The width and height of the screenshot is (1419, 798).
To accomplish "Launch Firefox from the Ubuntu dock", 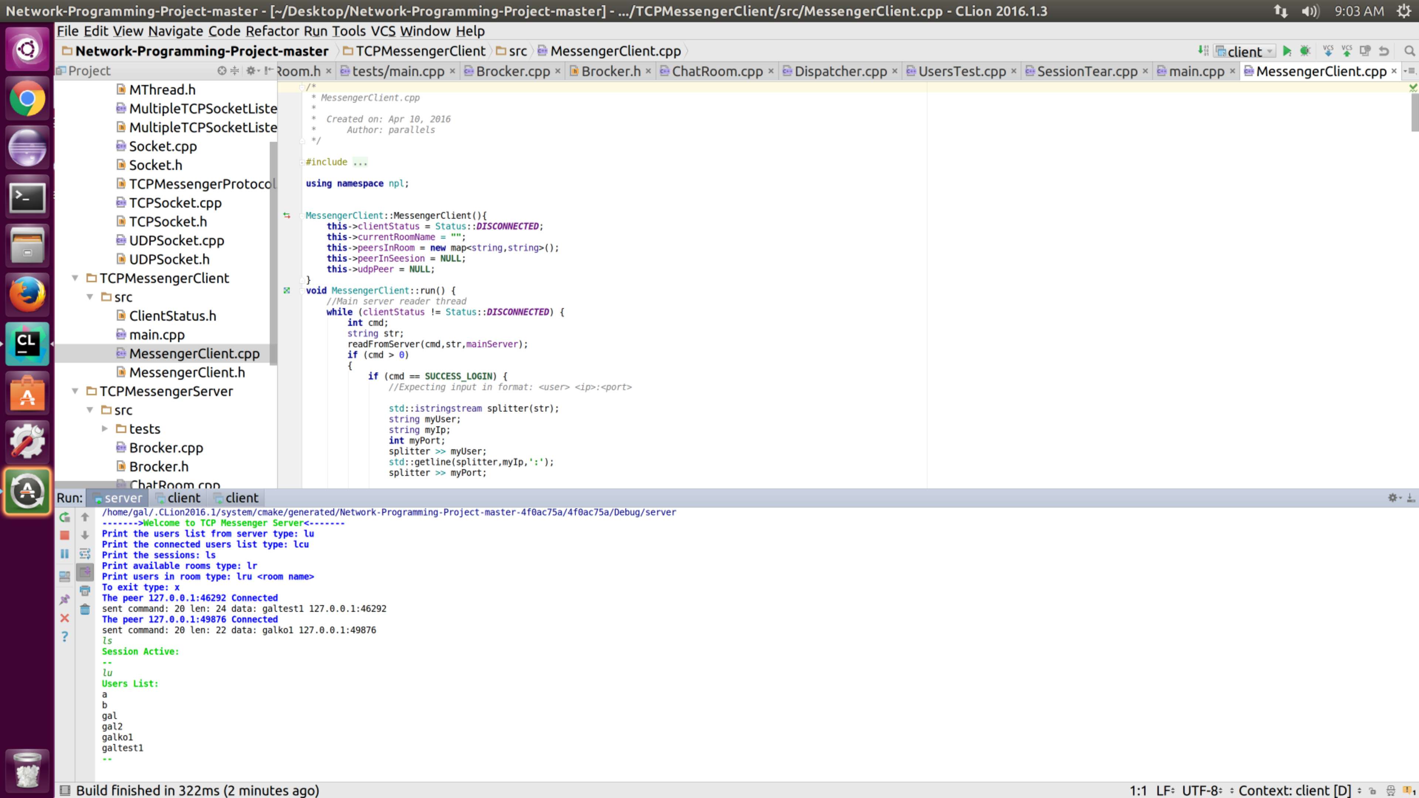I will click(27, 295).
